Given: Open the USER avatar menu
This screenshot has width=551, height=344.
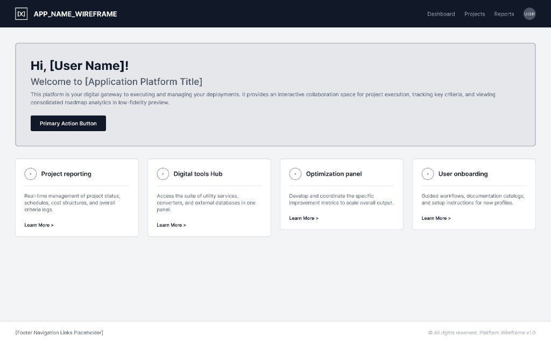Looking at the screenshot, I should pos(529,14).
